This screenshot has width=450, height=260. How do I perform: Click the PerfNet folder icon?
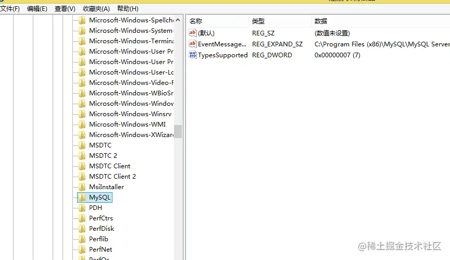[82, 250]
